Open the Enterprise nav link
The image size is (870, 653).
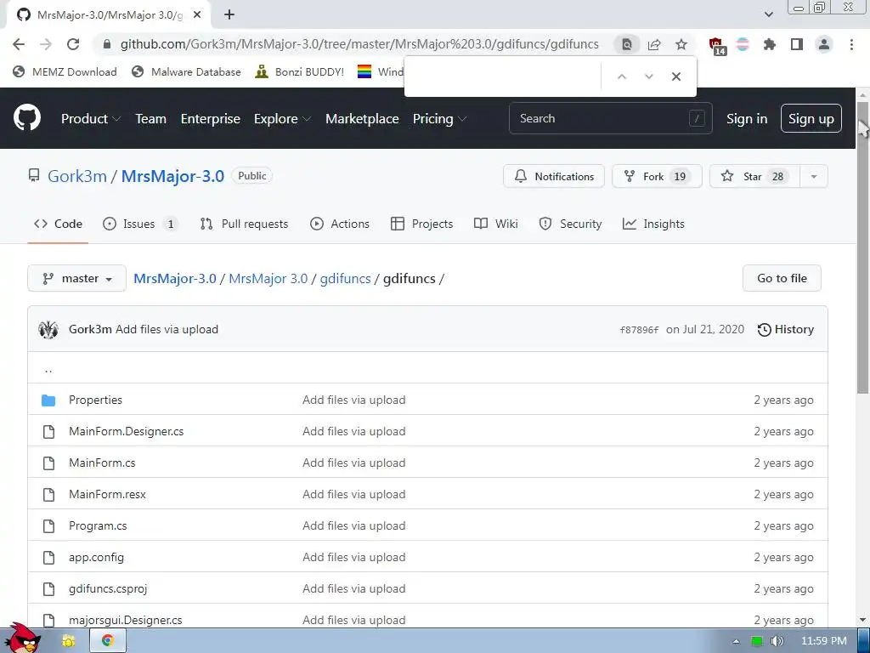point(211,119)
